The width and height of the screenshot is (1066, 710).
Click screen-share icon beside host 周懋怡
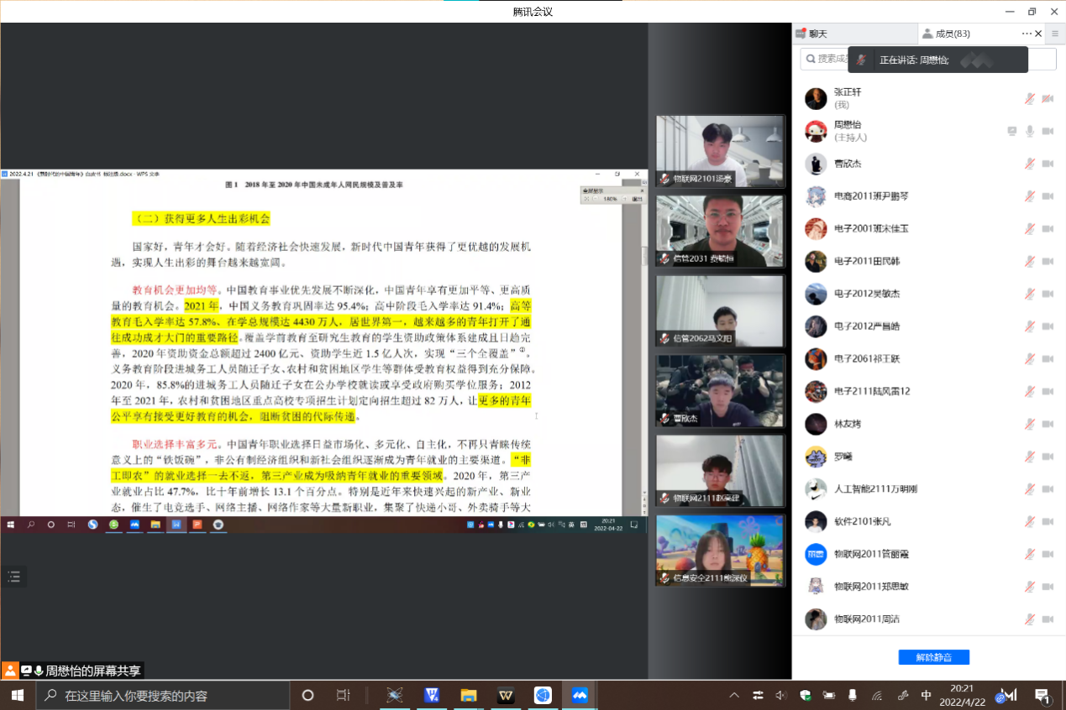[1012, 131]
